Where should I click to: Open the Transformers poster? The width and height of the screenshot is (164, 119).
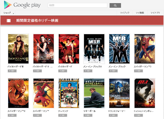[119, 93]
